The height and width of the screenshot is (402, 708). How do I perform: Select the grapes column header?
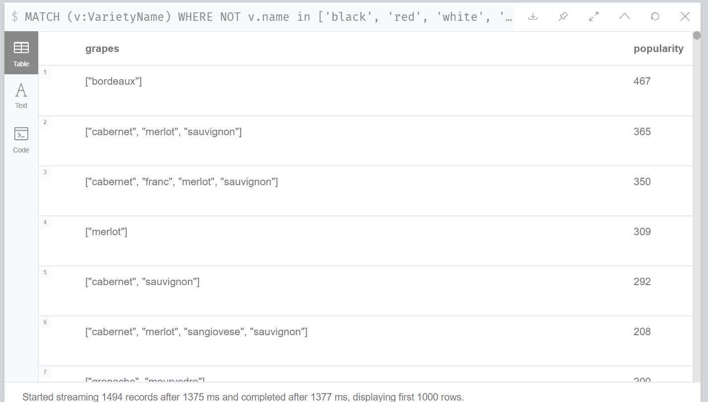(x=102, y=49)
